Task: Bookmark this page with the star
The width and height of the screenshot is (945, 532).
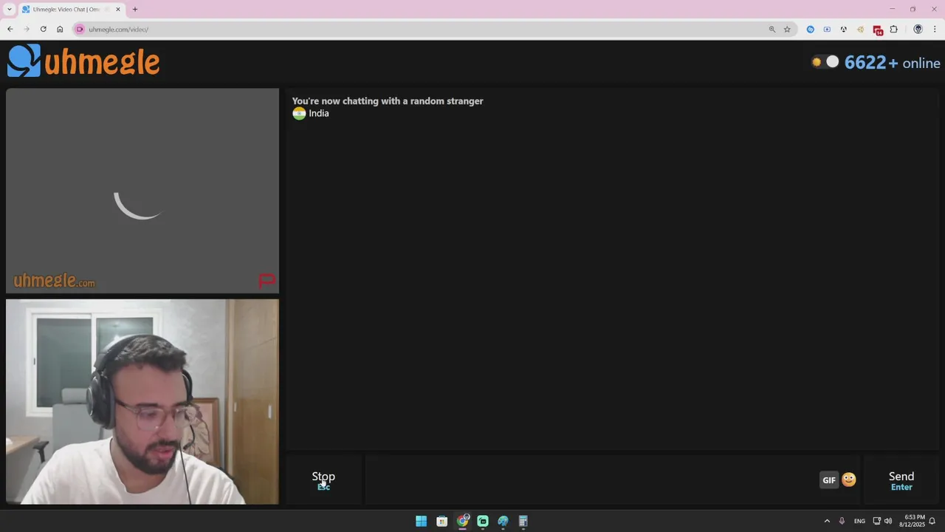Action: pyautogui.click(x=787, y=30)
